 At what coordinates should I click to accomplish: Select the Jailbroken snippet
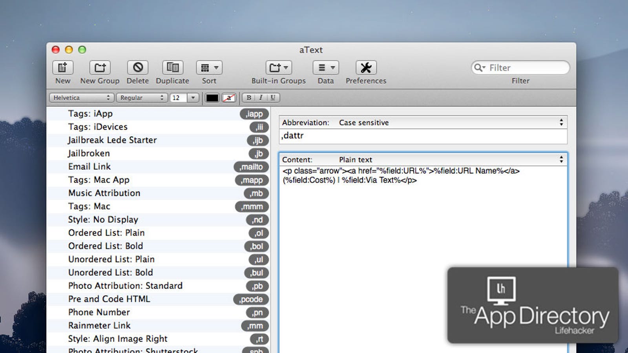click(x=158, y=154)
